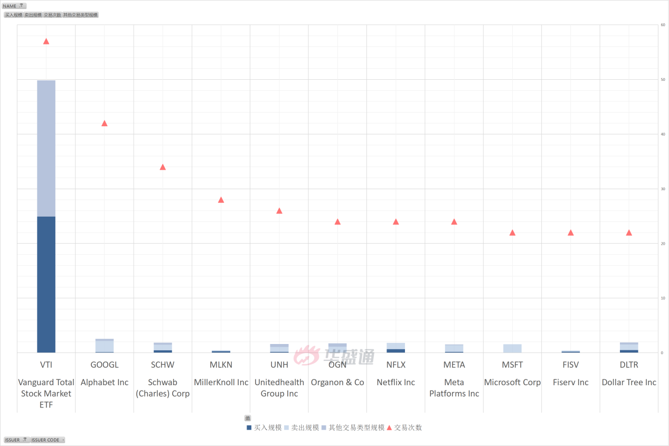Screen dimensions: 669x446
Task: Click the 其他交易类型规模 value field button
Action: (x=81, y=15)
